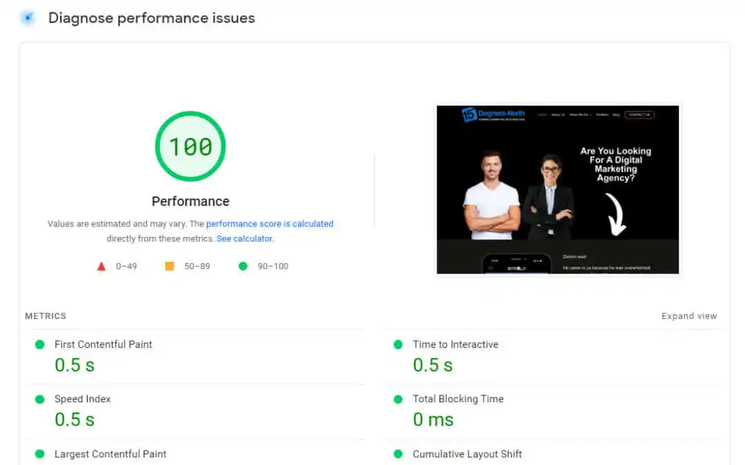Select the Largest Contentful Paint label
745x465 pixels.
coord(110,454)
